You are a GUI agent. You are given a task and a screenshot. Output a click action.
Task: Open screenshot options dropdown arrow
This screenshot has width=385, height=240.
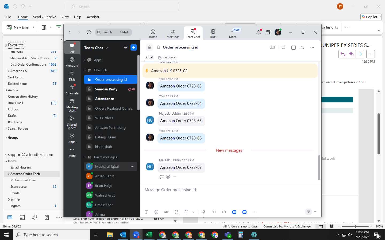[193, 212]
